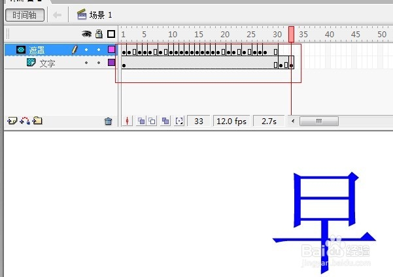Click the 2.7s elapsed time
Image resolution: width=393 pixels, height=277 pixels.
[269, 122]
